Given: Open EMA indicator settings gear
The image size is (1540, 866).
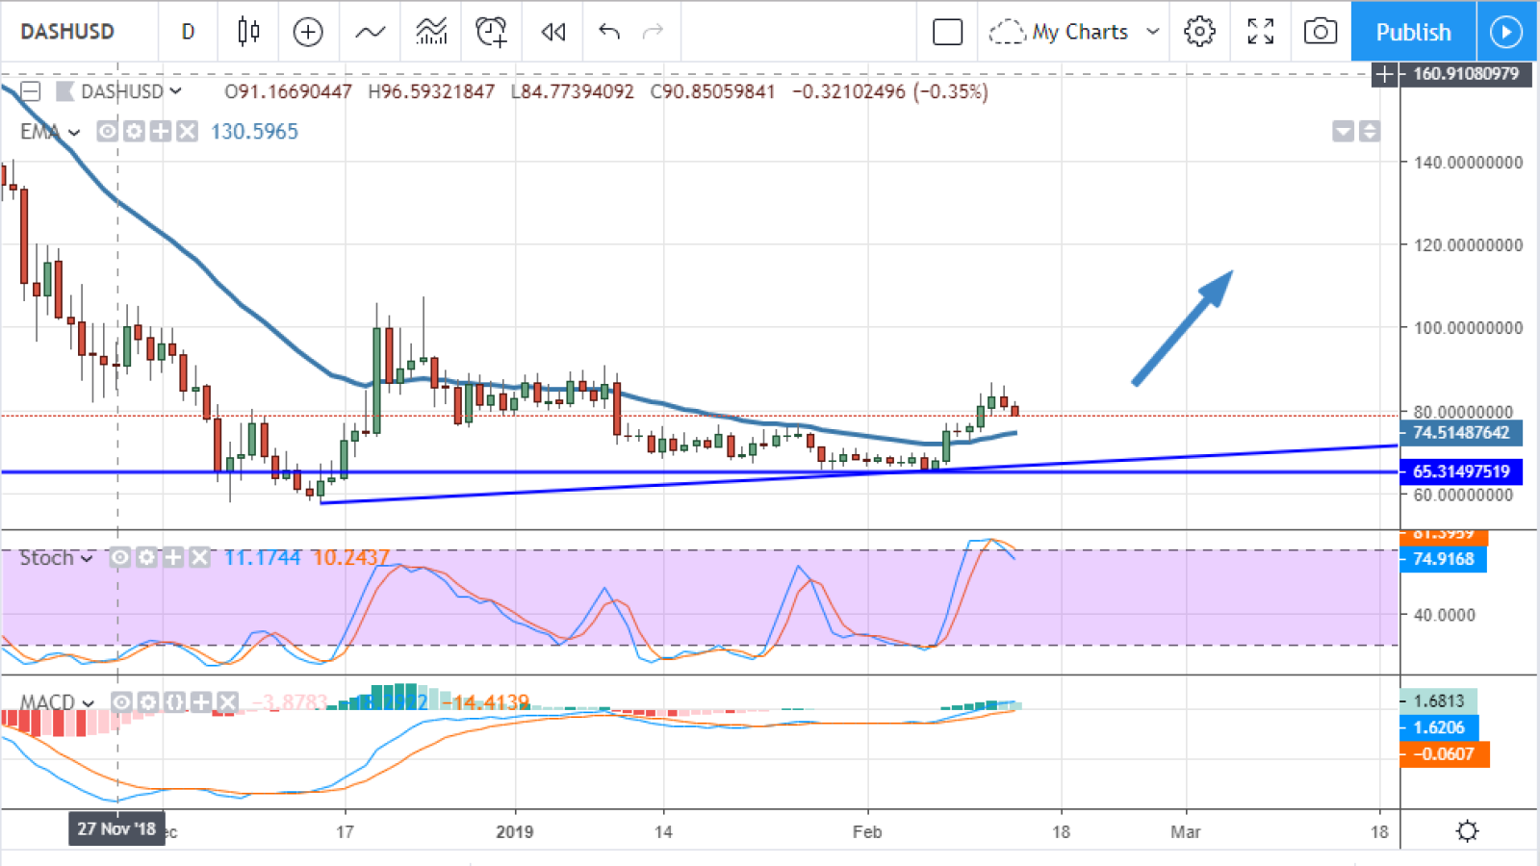Looking at the screenshot, I should coord(134,131).
